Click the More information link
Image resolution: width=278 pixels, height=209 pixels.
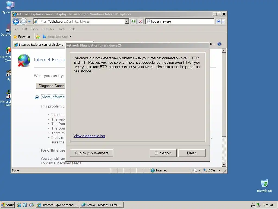pyautogui.click(x=53, y=97)
